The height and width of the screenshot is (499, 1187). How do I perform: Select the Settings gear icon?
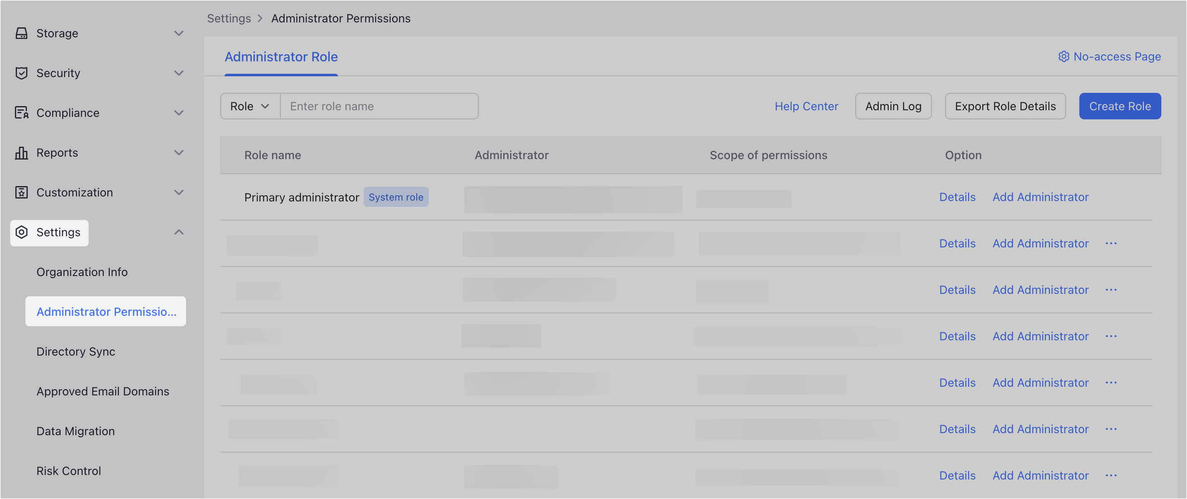pos(21,233)
